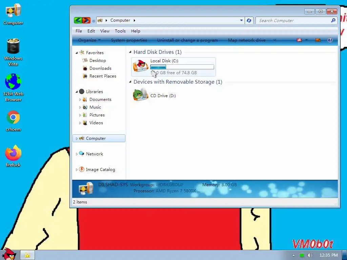Select Desktop under Favorites
347x260 pixels.
98,60
